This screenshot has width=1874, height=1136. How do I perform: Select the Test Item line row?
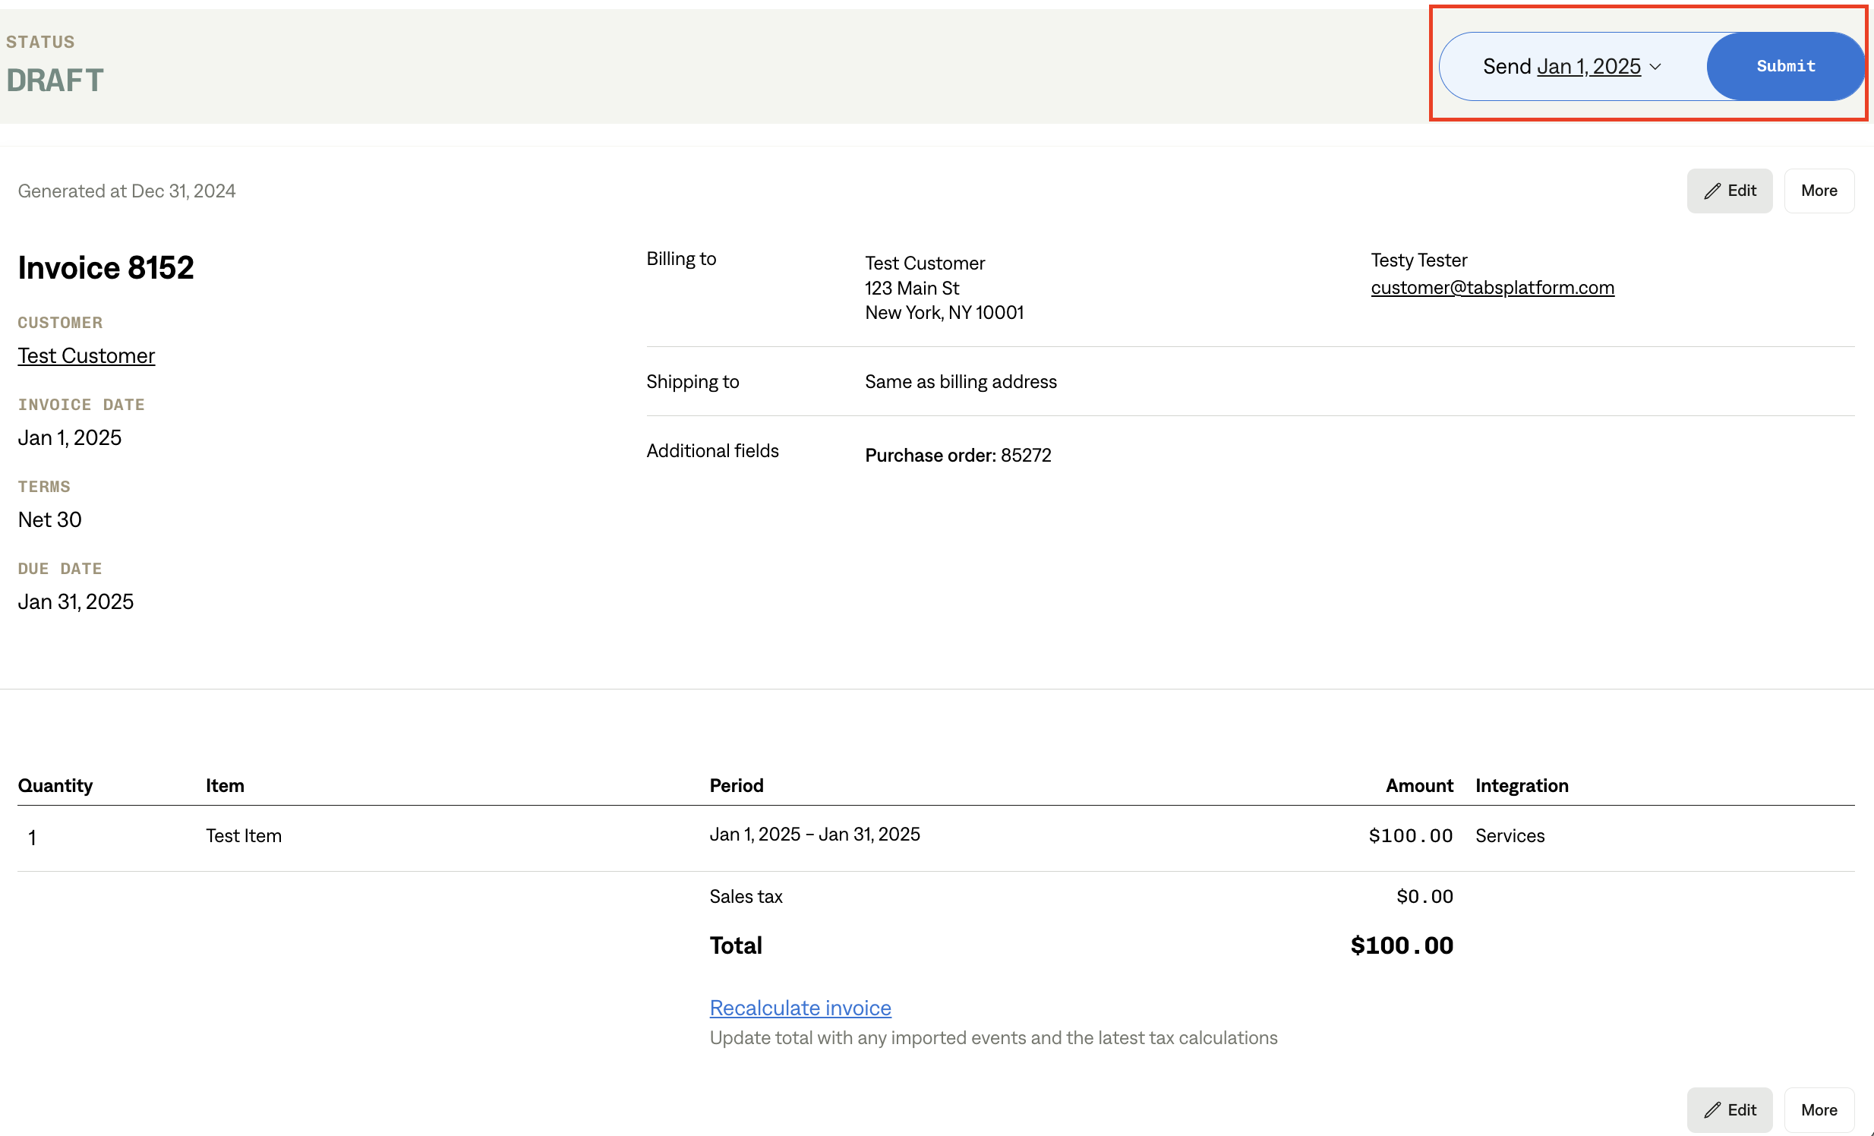pos(244,835)
